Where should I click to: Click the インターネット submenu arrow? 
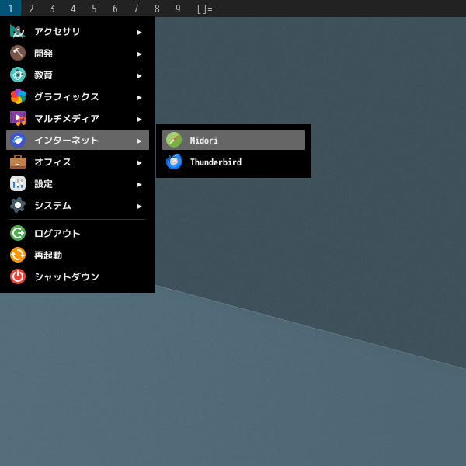139,141
